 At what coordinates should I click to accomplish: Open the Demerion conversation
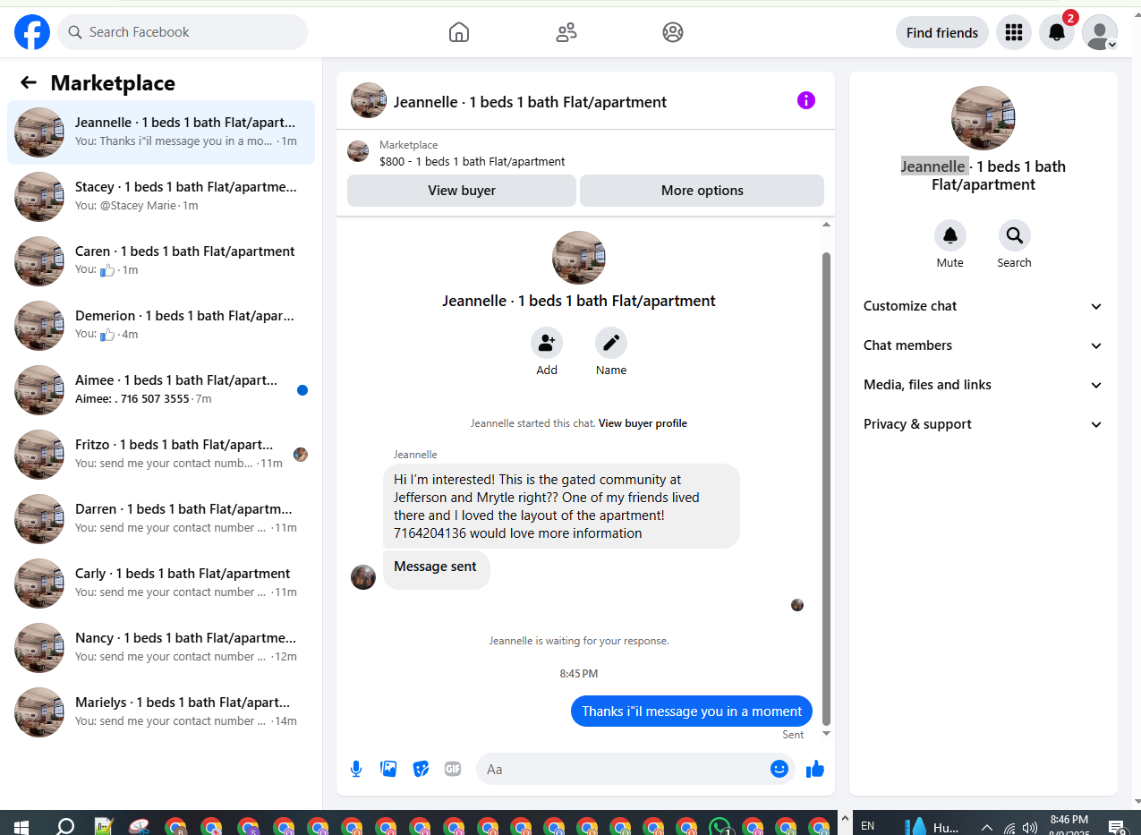click(161, 326)
